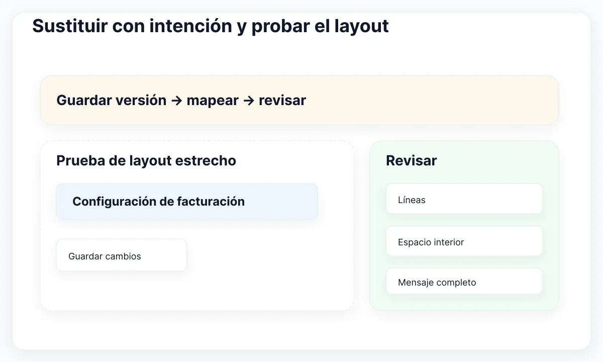Viewport: 603px width, 362px height.
Task: Select the Mensaje completo item
Action: pos(464,281)
